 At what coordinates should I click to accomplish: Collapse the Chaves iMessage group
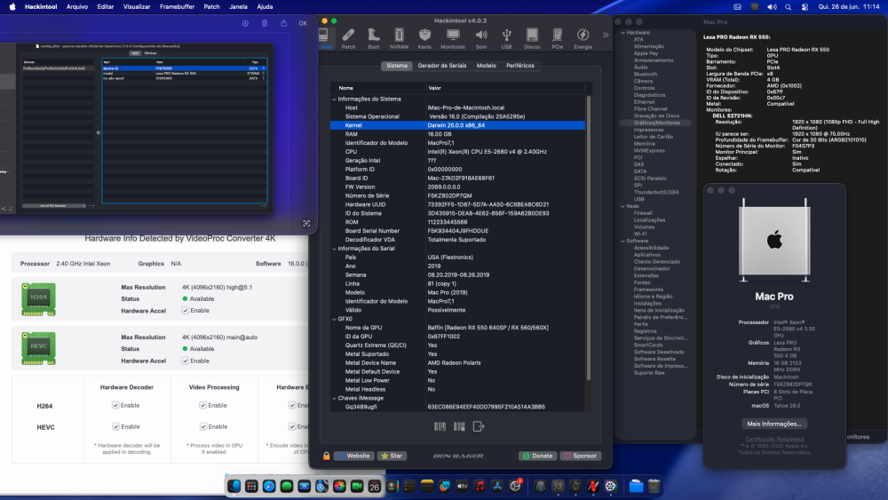tap(334, 398)
